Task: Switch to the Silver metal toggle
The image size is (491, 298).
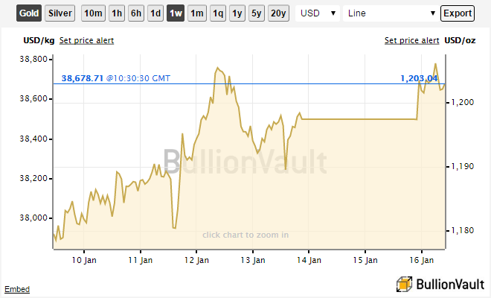Action: tap(60, 13)
